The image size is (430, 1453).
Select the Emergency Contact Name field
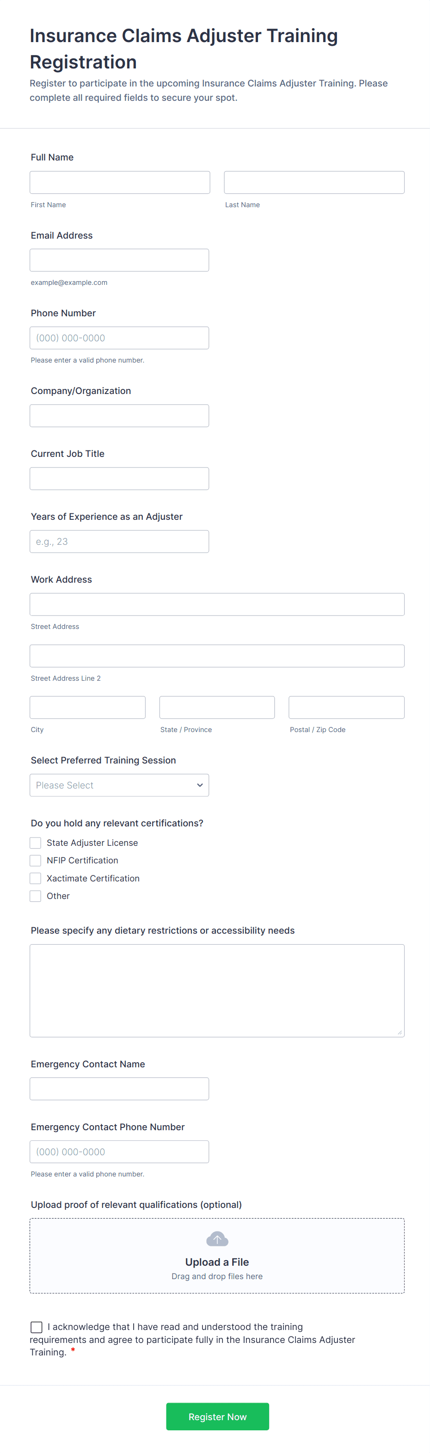119,1089
